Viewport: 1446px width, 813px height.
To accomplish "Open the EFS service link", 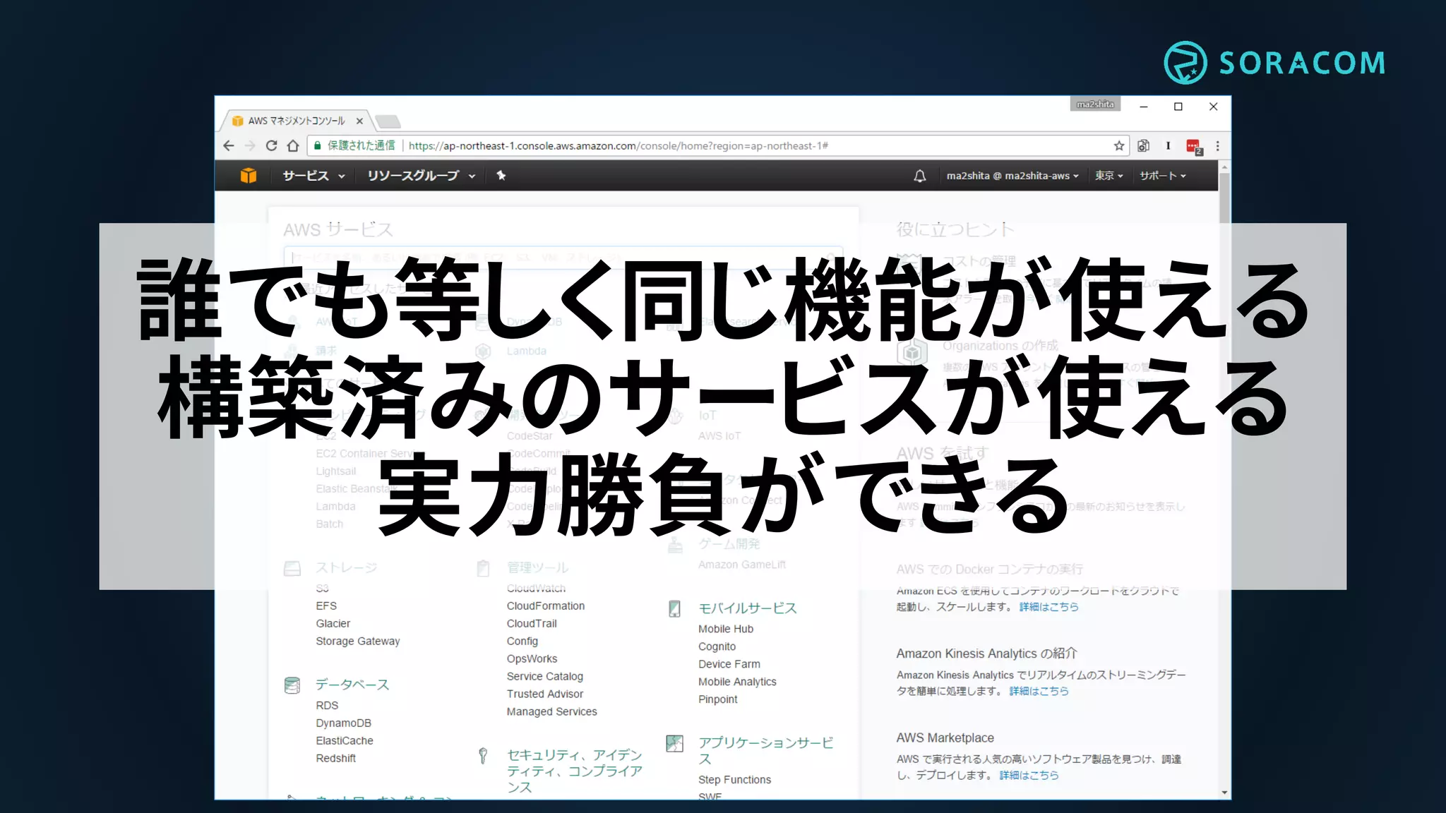I will (326, 606).
